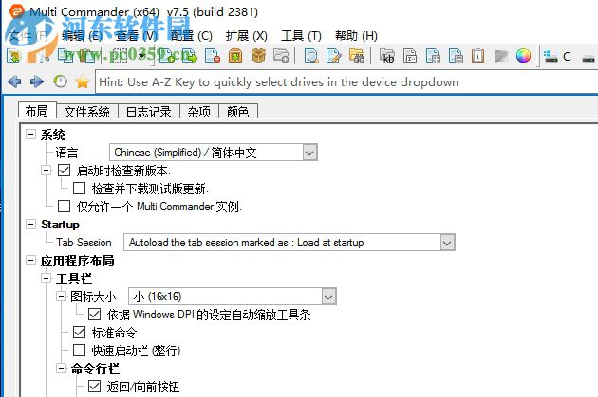The height and width of the screenshot is (397, 598).
Task: Collapse the Startup section
Action: coord(30,224)
